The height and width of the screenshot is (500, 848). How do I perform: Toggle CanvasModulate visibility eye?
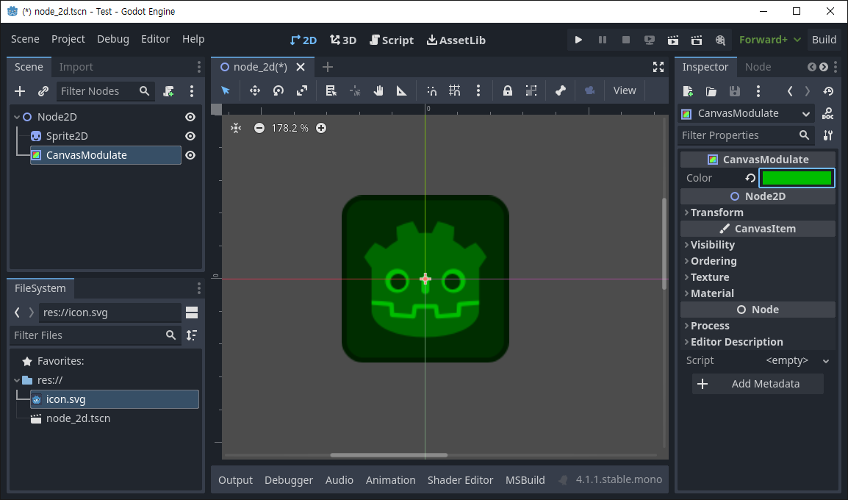tap(190, 155)
